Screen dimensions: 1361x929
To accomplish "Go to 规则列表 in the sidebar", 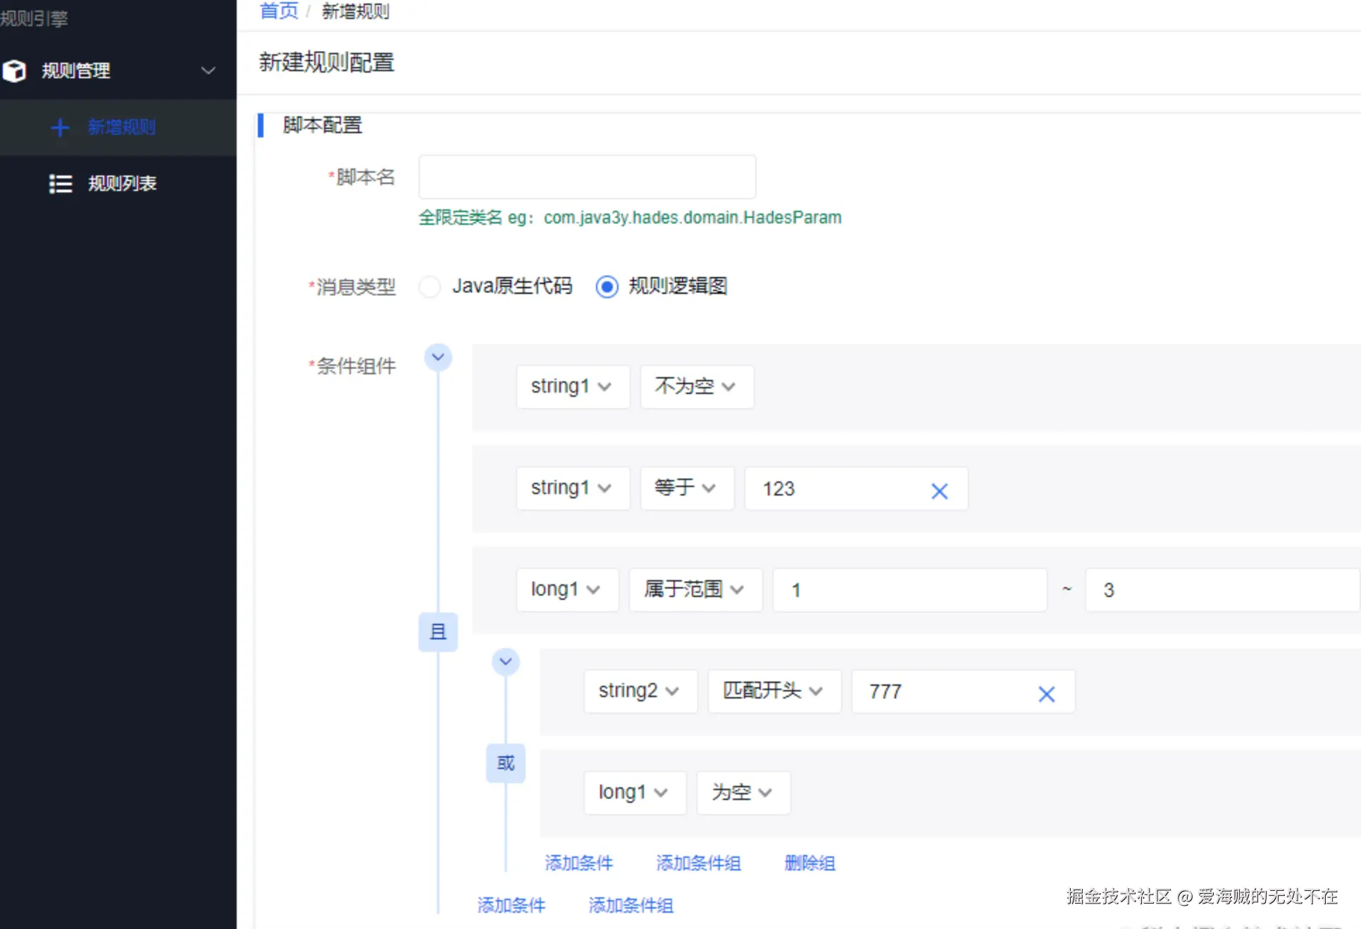I will click(122, 184).
